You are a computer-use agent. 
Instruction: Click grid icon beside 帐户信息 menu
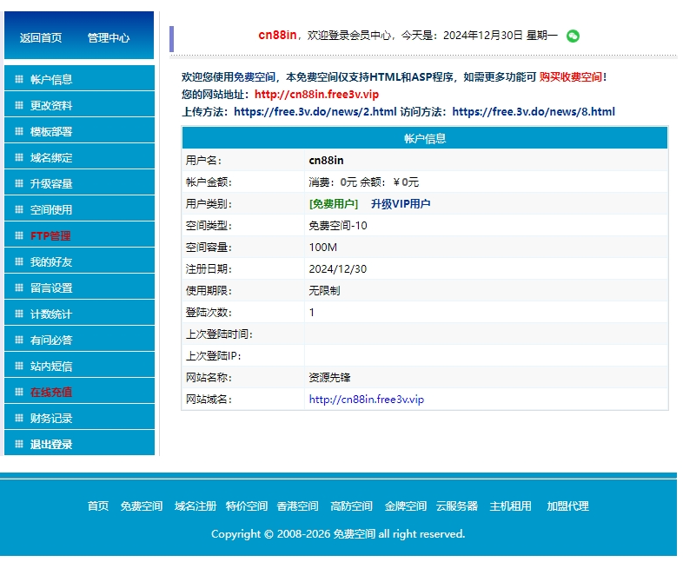pyautogui.click(x=19, y=79)
